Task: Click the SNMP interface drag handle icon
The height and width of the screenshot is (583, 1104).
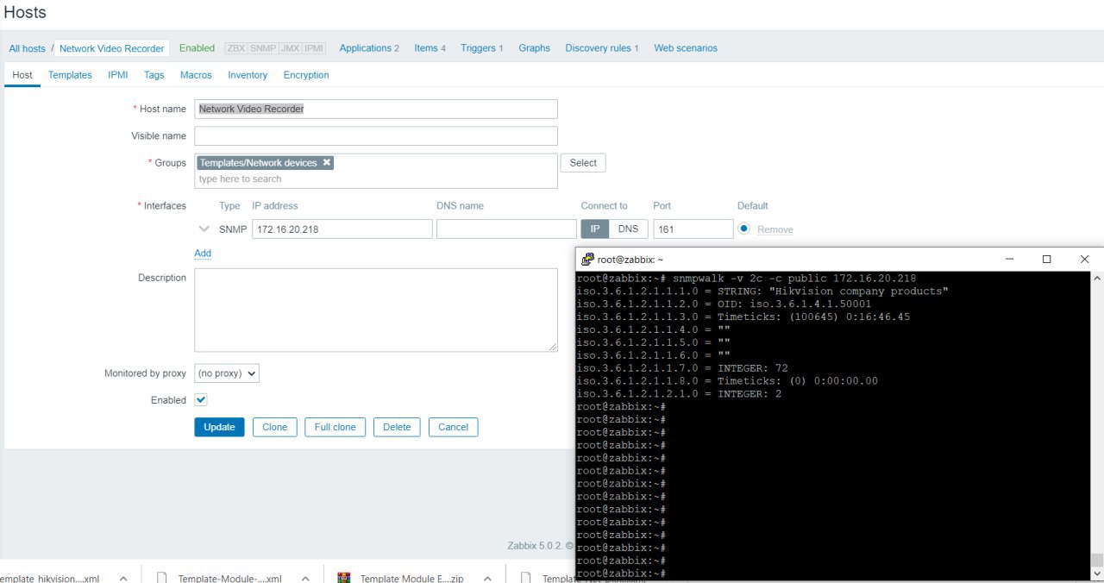Action: (204, 229)
